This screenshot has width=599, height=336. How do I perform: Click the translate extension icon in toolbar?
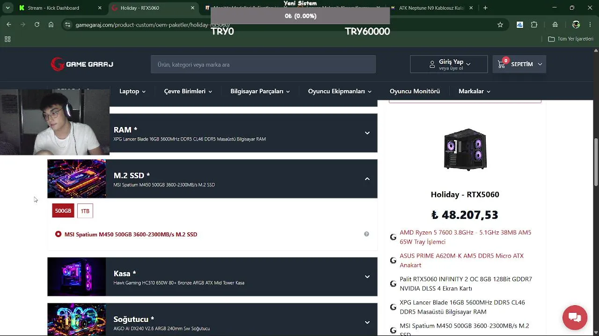pos(520,25)
